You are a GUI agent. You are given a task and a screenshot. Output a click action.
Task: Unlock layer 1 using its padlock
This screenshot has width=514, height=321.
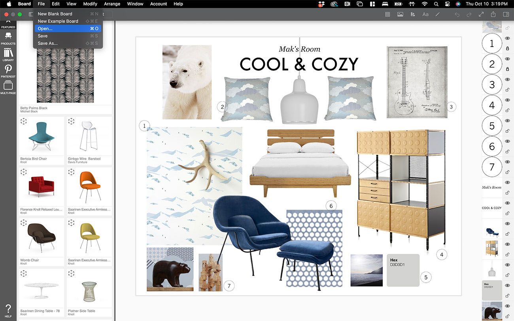[x=508, y=49]
